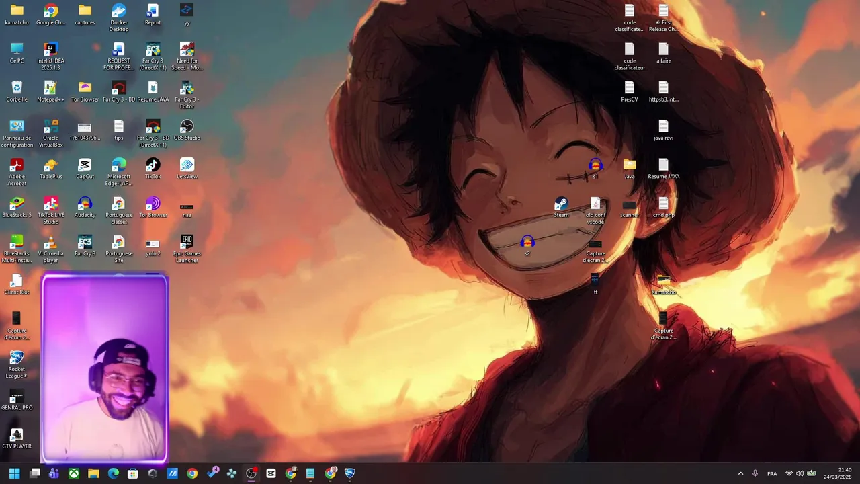Open the Steam shortcut

pos(561,207)
